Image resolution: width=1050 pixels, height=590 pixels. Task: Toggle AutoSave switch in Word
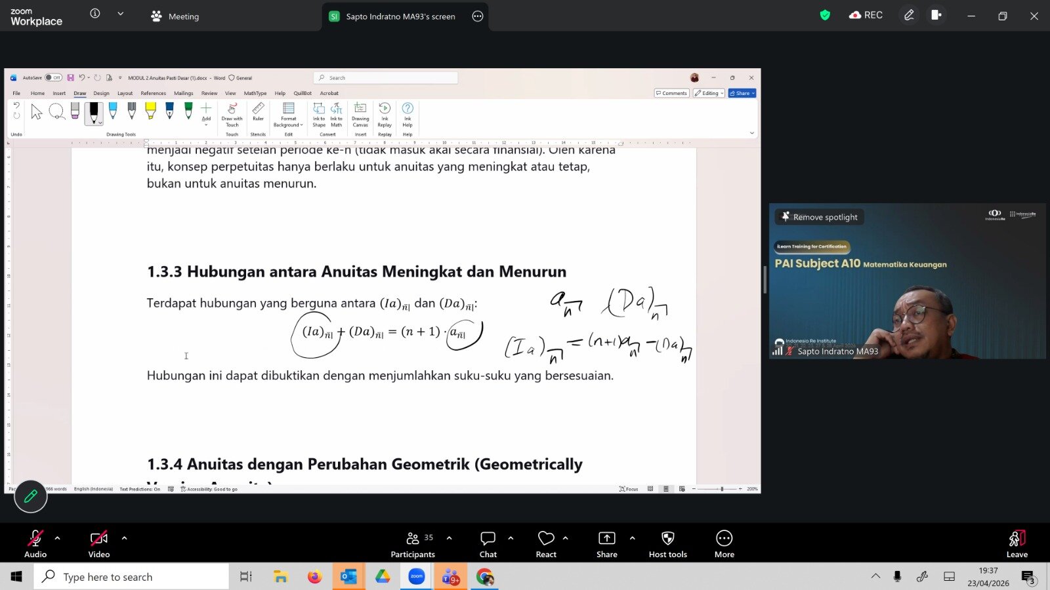pyautogui.click(x=53, y=78)
